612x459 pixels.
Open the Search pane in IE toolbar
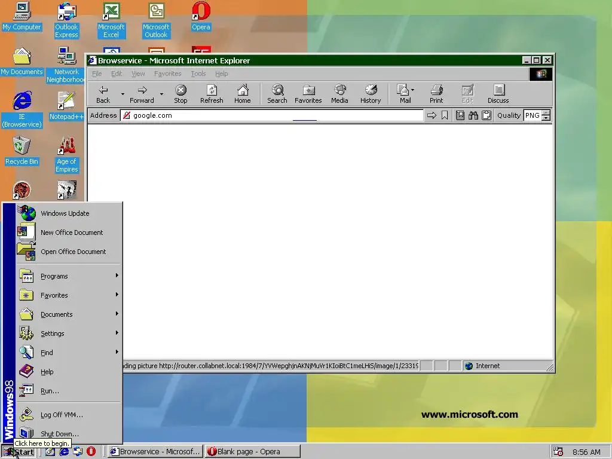[x=277, y=94]
